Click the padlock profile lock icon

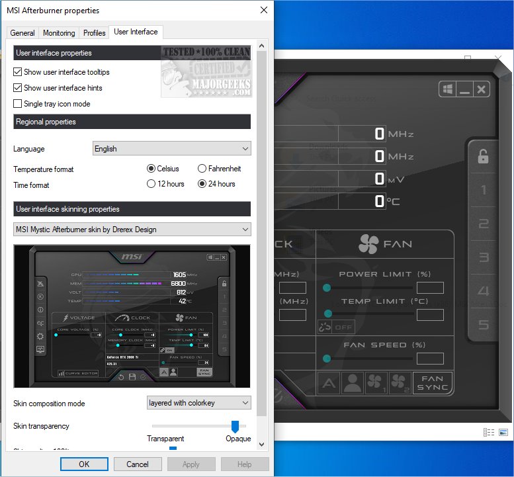pos(483,156)
